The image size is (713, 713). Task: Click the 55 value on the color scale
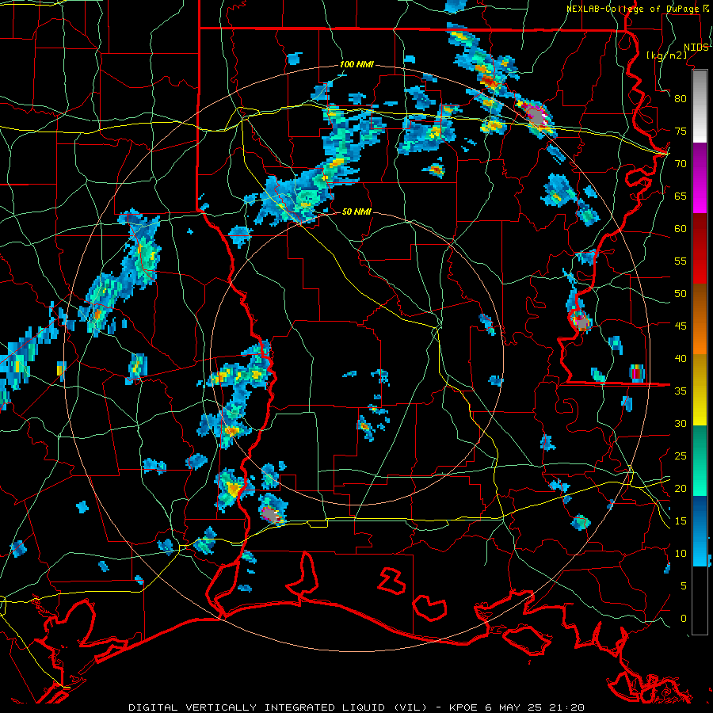click(x=681, y=261)
